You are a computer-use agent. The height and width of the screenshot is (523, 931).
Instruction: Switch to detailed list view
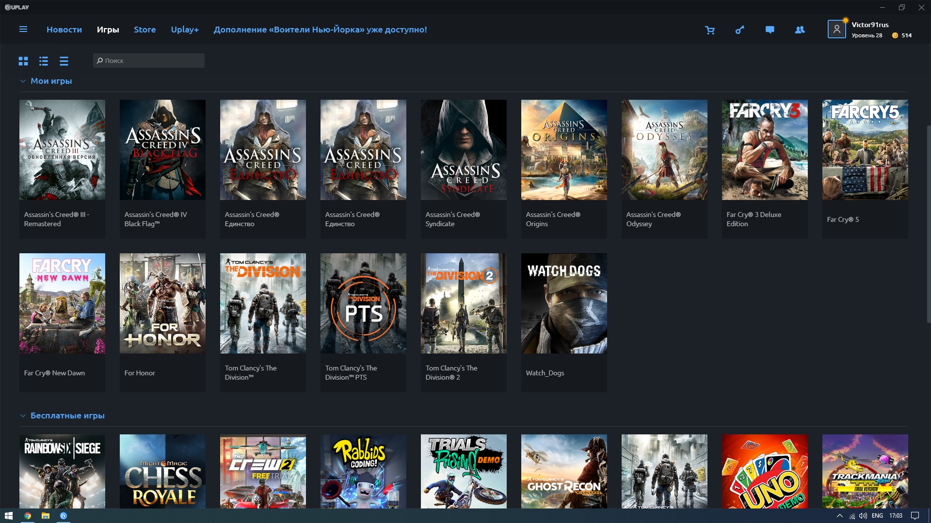pyautogui.click(x=44, y=61)
